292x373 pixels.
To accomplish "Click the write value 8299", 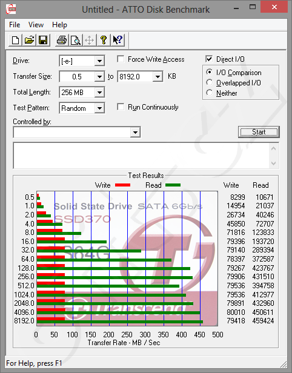I will pos(237,197).
